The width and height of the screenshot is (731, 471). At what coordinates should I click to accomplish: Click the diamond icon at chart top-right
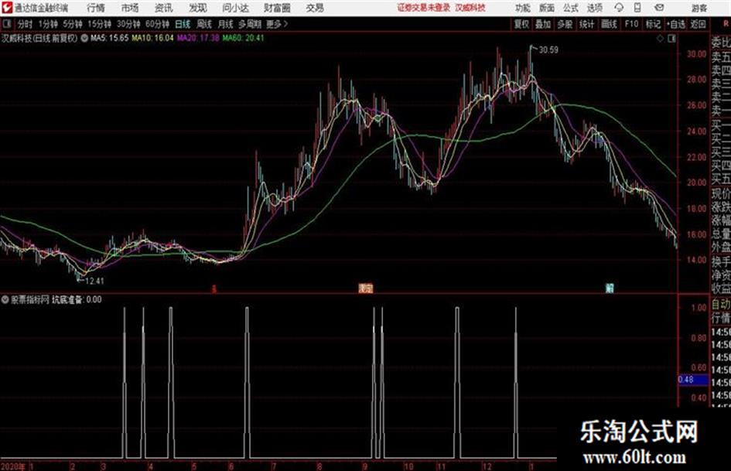point(660,39)
